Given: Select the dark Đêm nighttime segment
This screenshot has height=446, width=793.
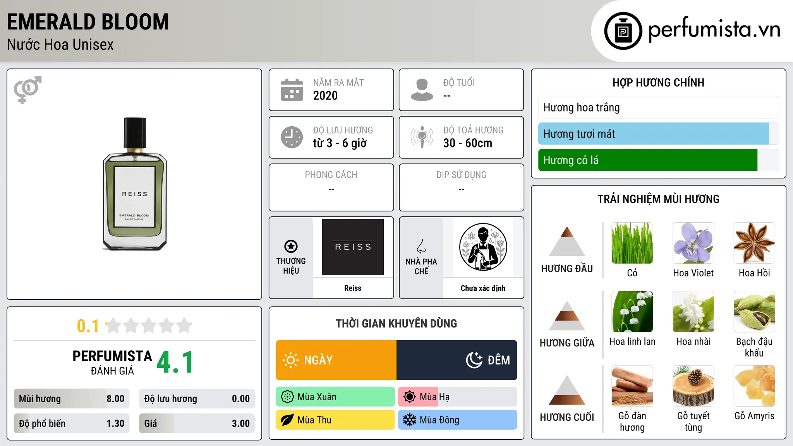Looking at the screenshot, I should (457, 360).
